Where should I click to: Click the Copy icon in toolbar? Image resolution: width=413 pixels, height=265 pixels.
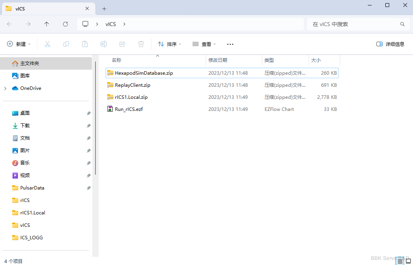(x=66, y=44)
